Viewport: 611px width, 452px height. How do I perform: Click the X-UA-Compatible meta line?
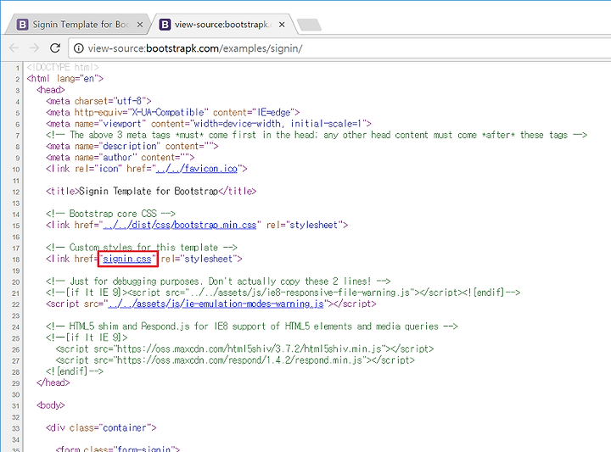tap(172, 113)
